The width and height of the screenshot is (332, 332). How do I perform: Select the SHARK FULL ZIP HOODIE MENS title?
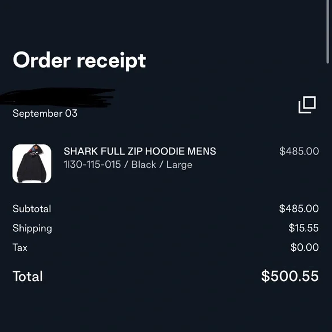tap(140, 151)
